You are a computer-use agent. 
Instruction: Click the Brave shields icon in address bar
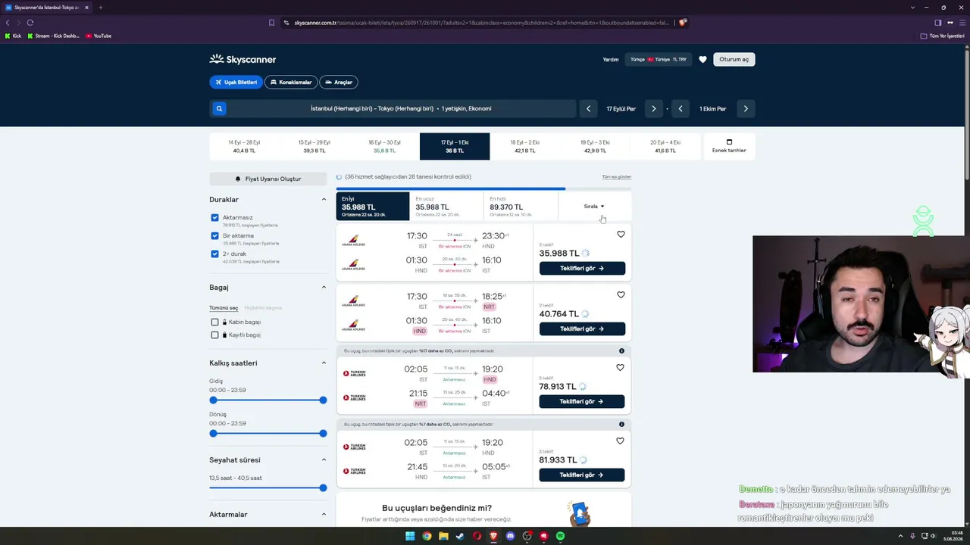[x=682, y=23]
